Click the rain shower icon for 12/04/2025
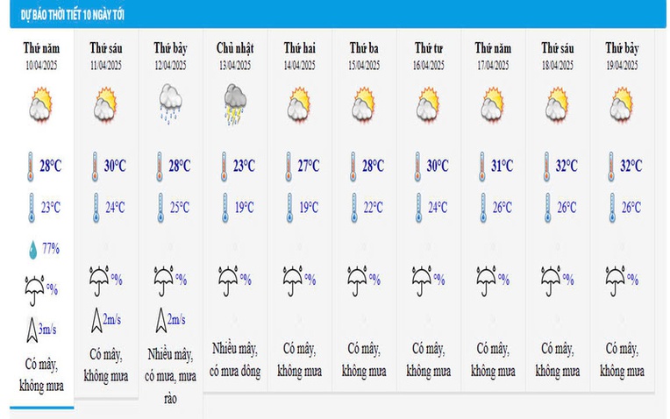Screen dimensions: 670x419 pyautogui.click(x=170, y=104)
